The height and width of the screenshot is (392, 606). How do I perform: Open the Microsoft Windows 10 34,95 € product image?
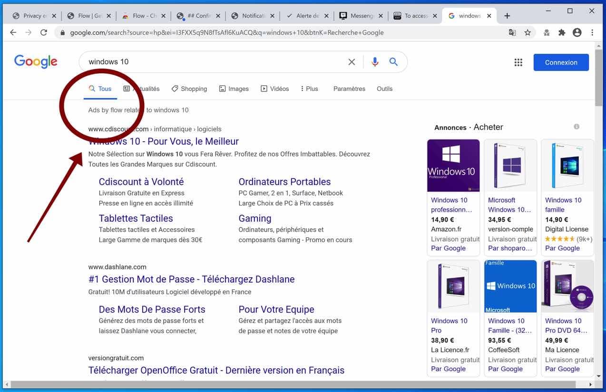[510, 165]
